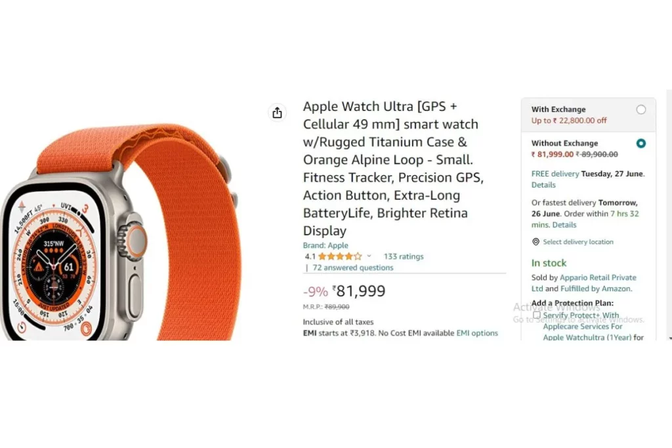Click Details after fastest delivery countdown

[564, 225]
